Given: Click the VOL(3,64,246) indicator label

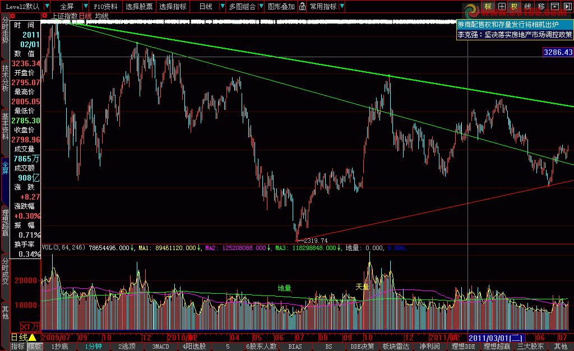Looking at the screenshot, I should [64, 248].
